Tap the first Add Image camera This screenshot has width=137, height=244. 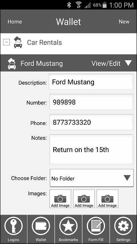60,199
